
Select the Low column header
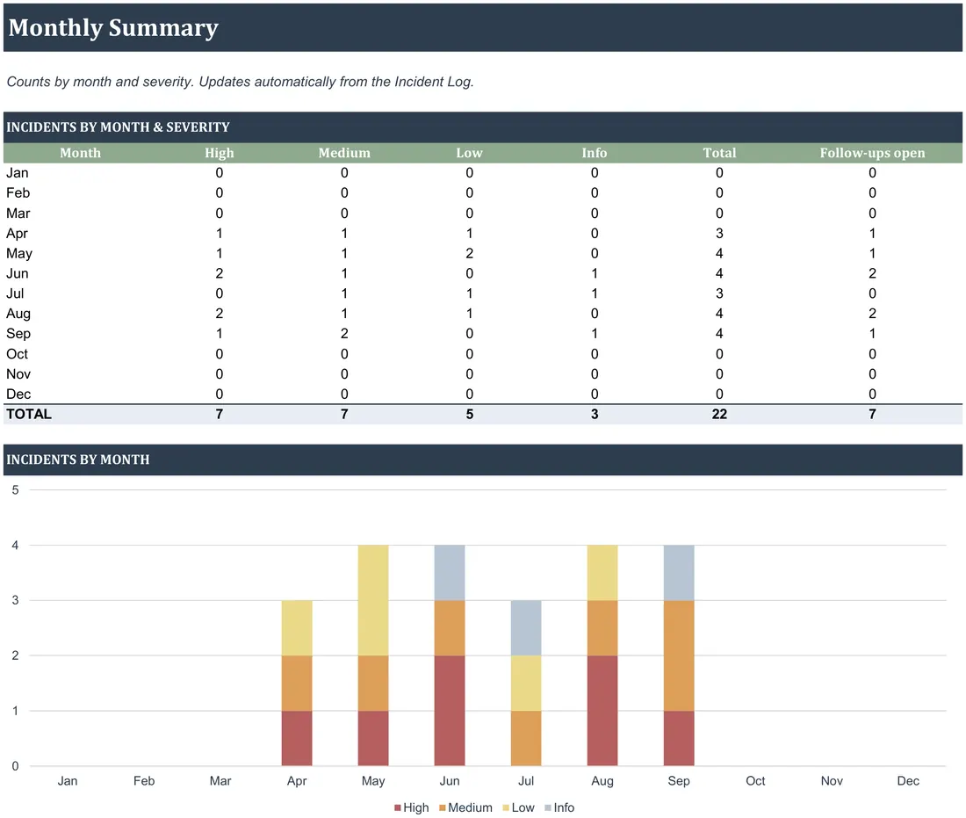470,153
